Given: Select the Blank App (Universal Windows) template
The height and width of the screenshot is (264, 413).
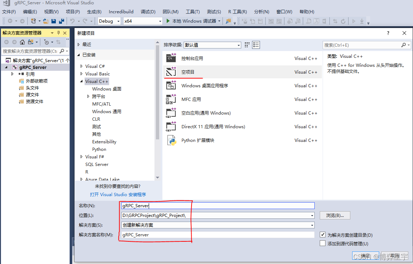Looking at the screenshot, I should [x=242, y=113].
